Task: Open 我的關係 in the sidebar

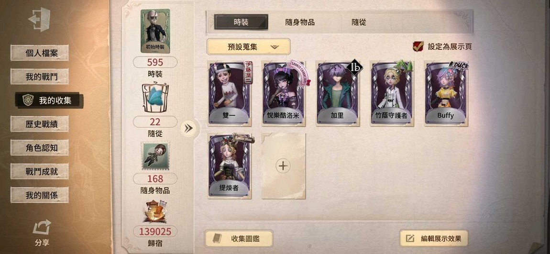Action: point(40,195)
